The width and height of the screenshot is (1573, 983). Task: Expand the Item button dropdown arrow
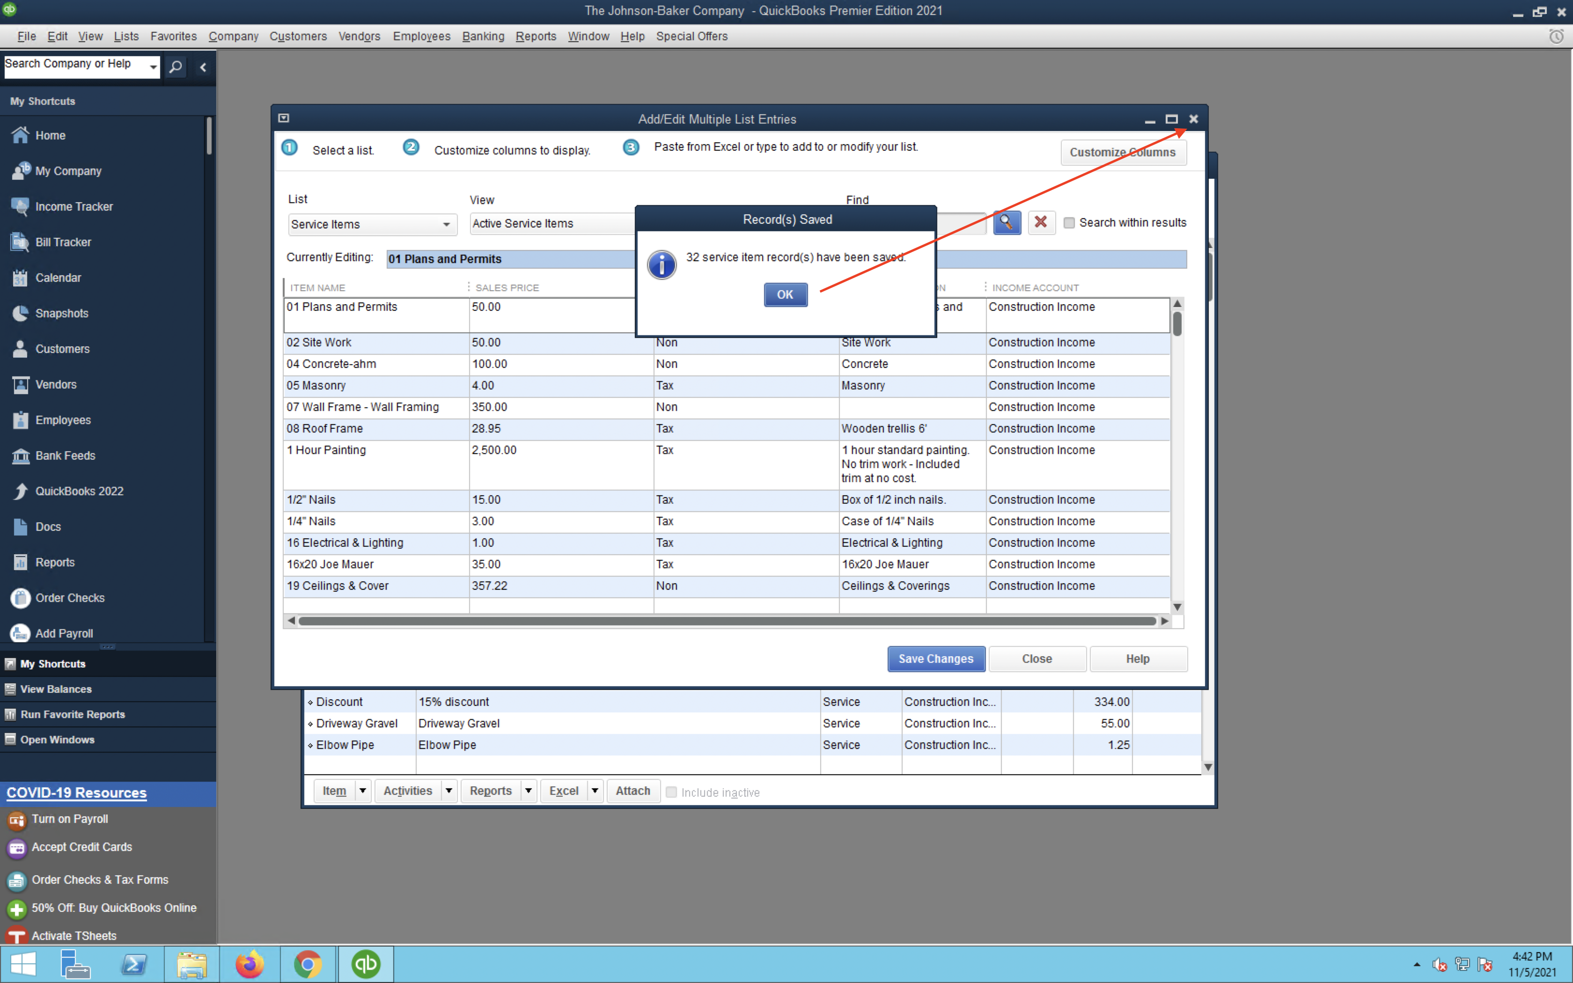(363, 791)
